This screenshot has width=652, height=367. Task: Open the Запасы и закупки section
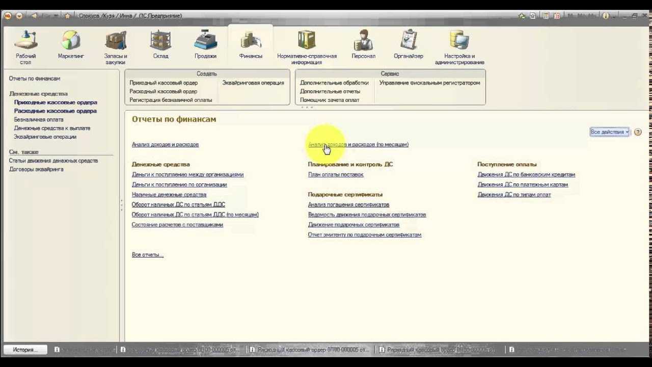pyautogui.click(x=116, y=47)
